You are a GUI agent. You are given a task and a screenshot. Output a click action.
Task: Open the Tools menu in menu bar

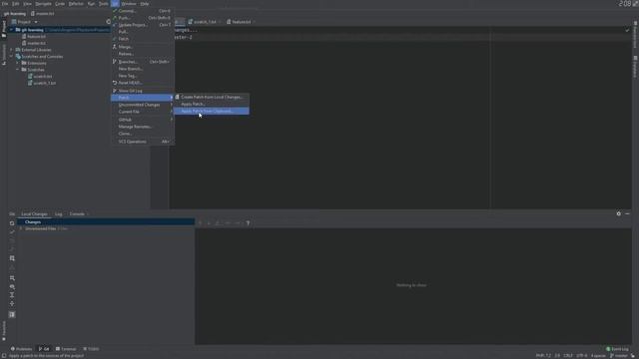(104, 4)
